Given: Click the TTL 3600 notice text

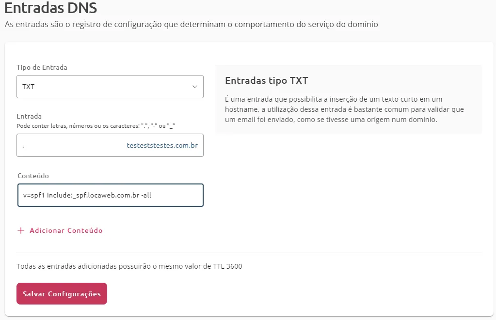Looking at the screenshot, I should click(129, 266).
